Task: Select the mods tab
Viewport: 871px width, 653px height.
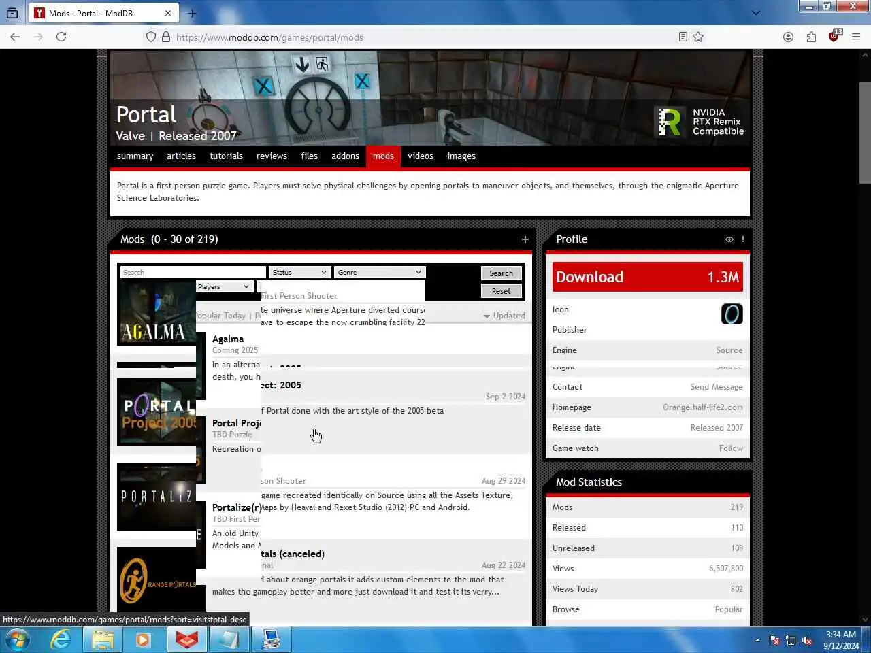Action: point(383,156)
